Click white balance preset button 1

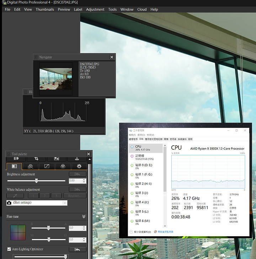pyautogui.click(x=33, y=196)
